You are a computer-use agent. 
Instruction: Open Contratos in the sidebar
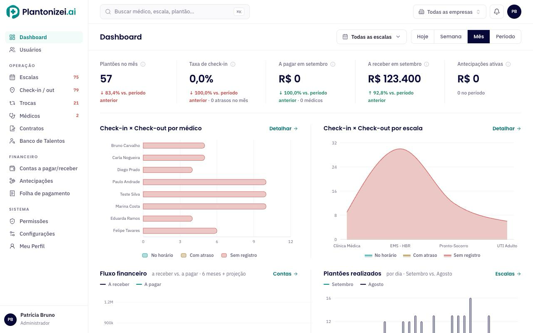(44, 128)
